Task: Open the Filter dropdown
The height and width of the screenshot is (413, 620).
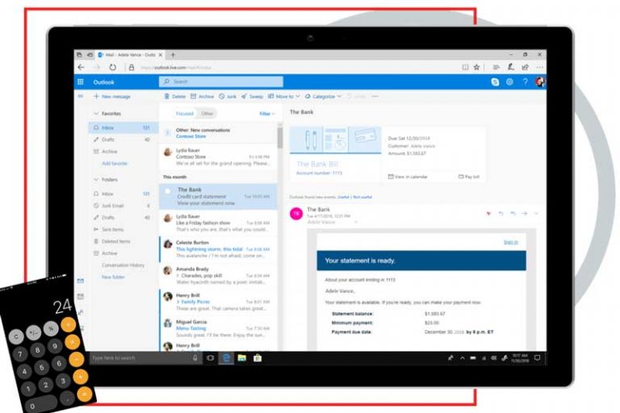Action: tap(267, 114)
